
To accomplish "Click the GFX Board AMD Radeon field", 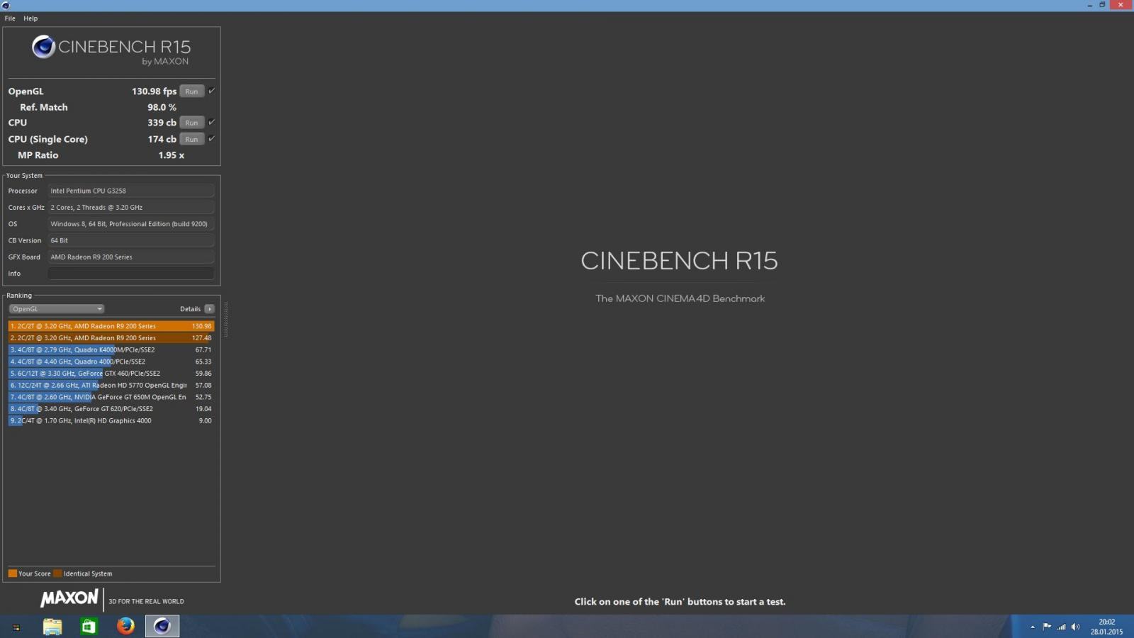I will [x=131, y=257].
